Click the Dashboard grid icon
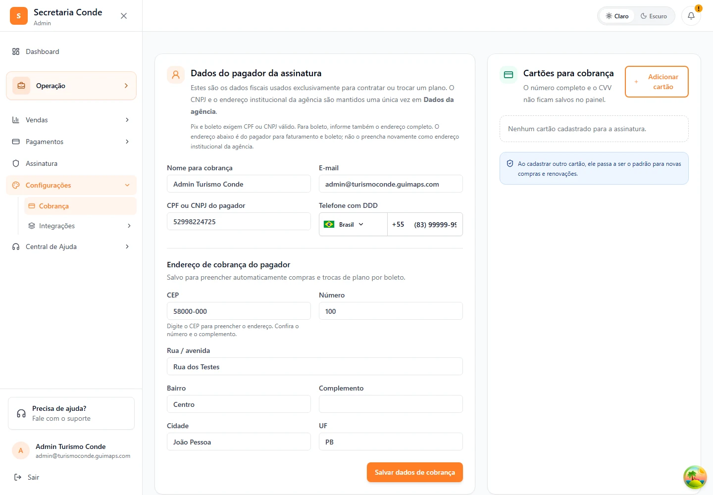713x495 pixels. tap(16, 51)
